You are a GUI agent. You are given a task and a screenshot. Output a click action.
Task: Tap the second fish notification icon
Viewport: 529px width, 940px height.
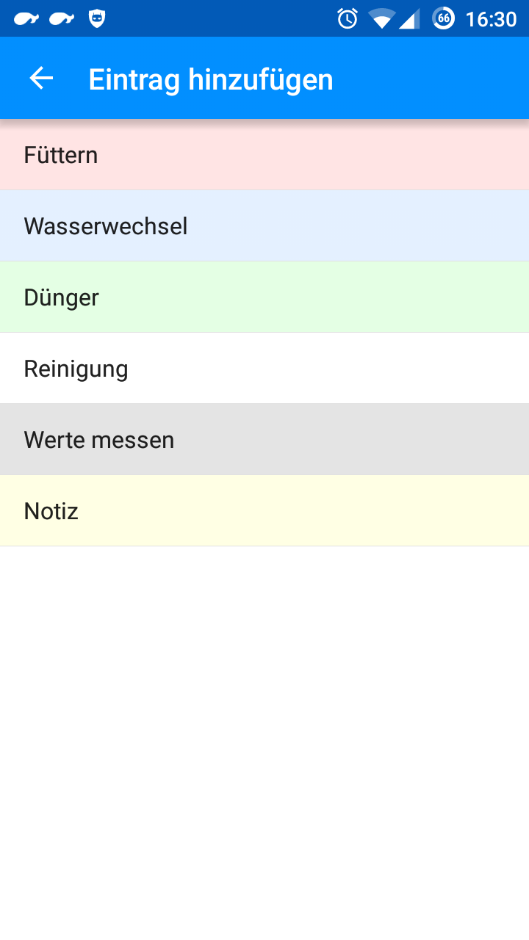[62, 19]
